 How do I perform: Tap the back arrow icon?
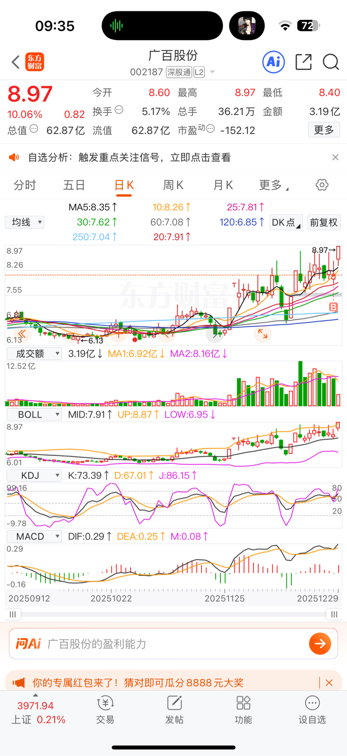click(16, 62)
